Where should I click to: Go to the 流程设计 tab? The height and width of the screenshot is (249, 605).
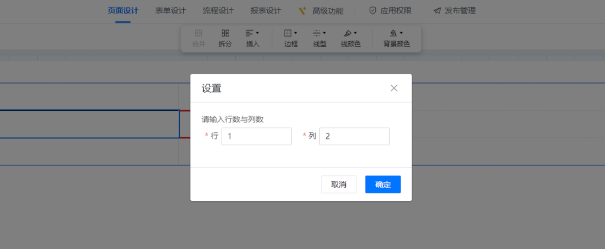218,11
